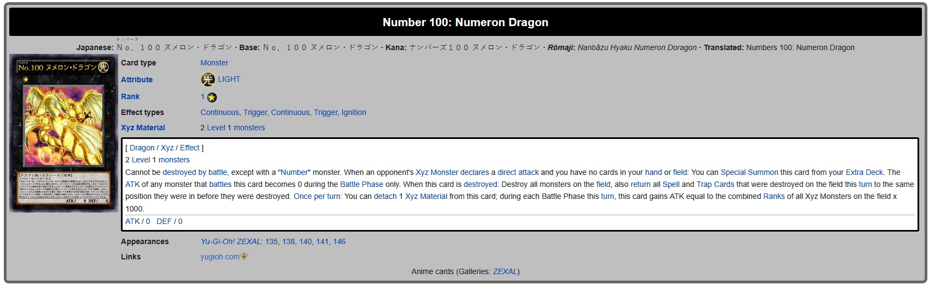Open episode 135 link

[x=271, y=241]
